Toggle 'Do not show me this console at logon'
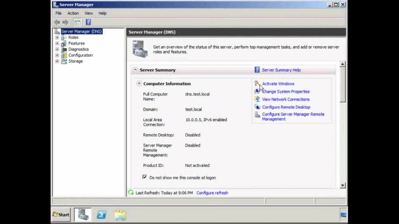The width and height of the screenshot is (399, 224). 145,177
